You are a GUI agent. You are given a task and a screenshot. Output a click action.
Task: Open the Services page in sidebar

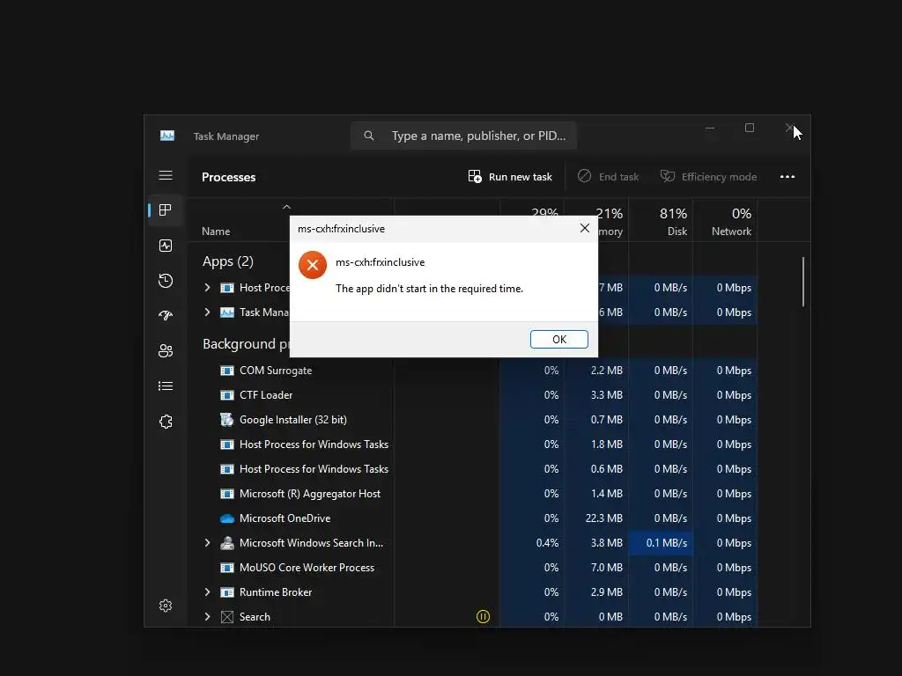pos(166,422)
